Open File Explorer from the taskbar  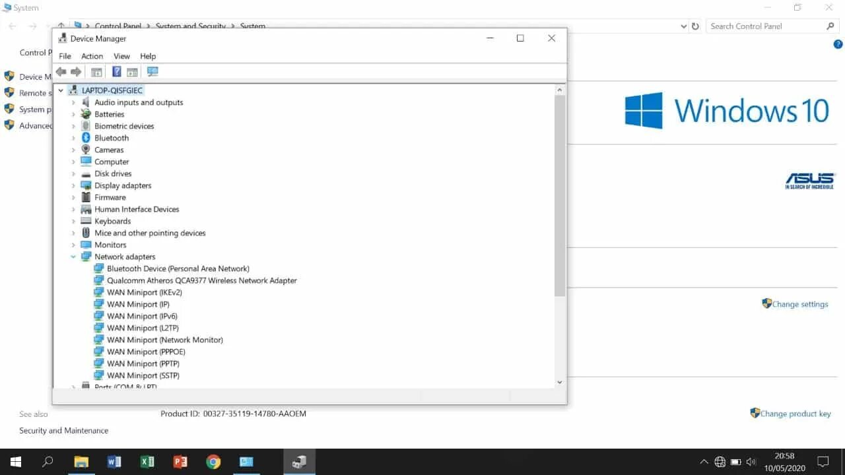81,462
